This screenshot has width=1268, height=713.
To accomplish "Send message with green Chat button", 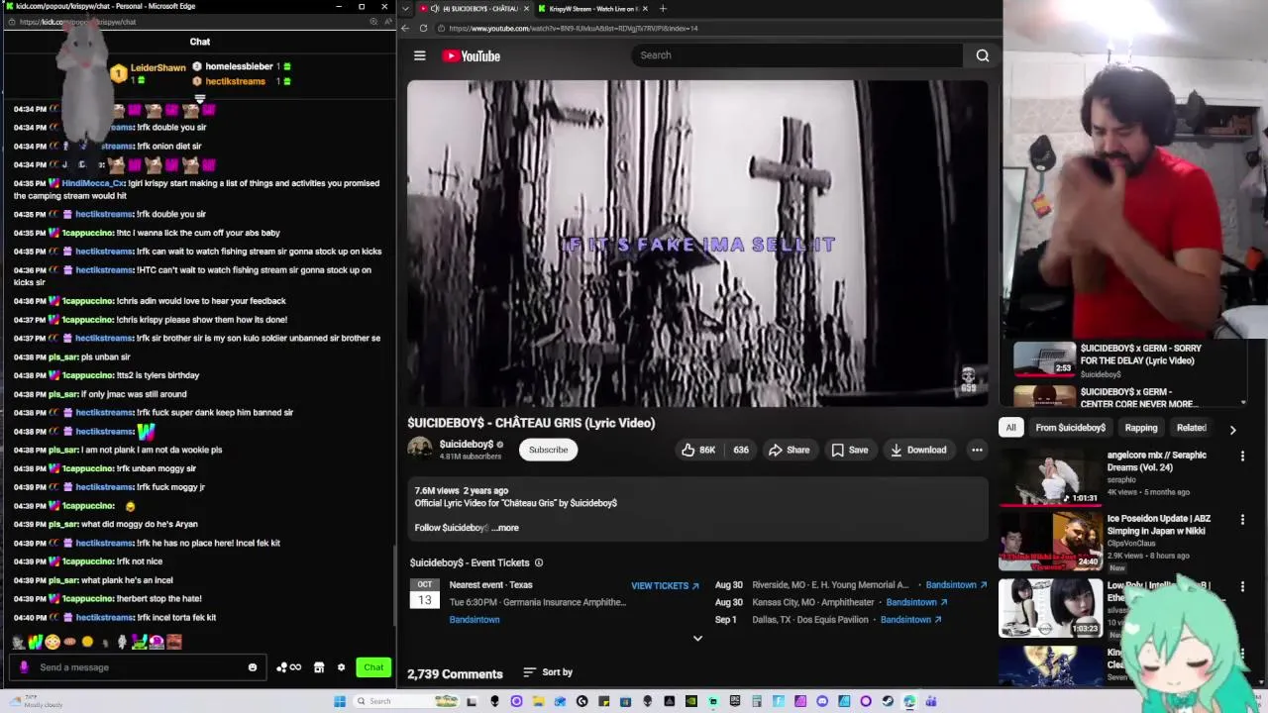I will click(x=373, y=667).
